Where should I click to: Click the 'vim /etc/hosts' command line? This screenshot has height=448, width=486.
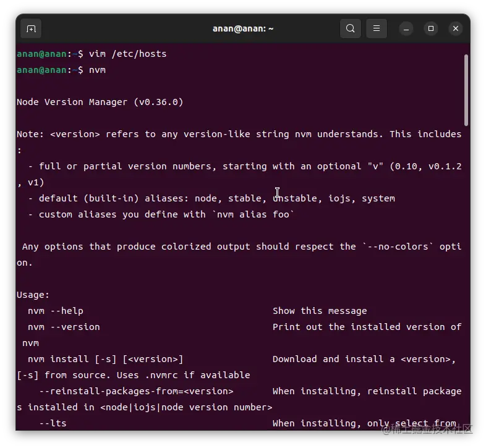pyautogui.click(x=92, y=54)
